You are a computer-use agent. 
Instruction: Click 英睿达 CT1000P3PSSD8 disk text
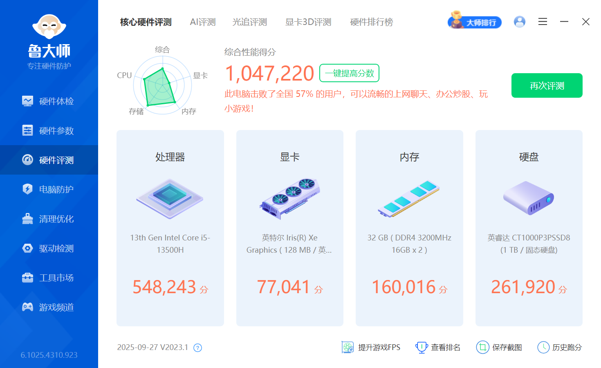(529, 244)
